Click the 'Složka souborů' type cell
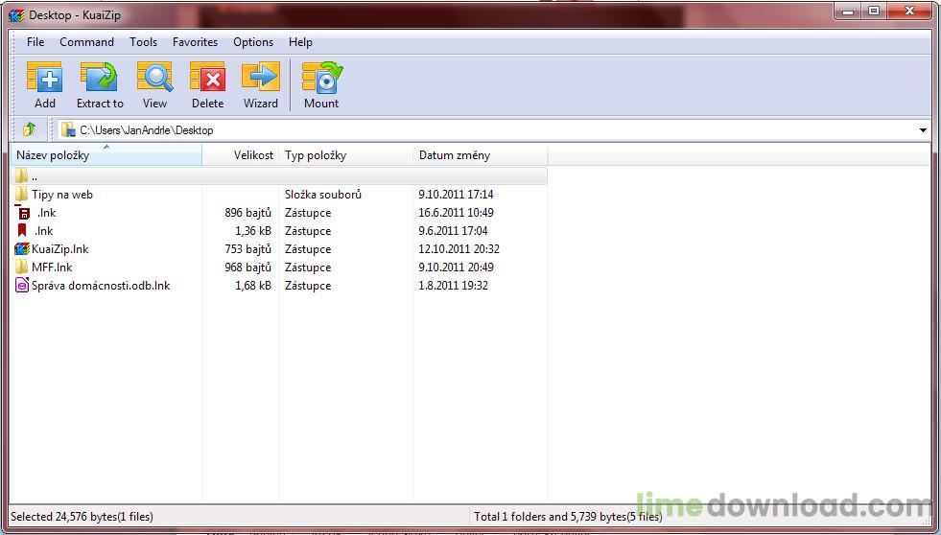Viewport: 941px width, 535px height. (323, 195)
